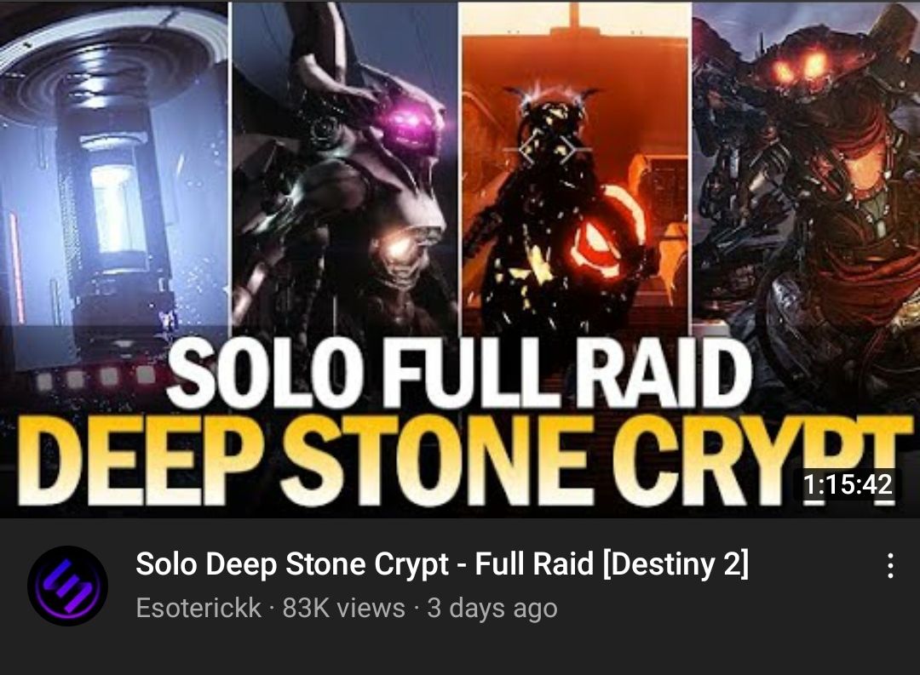
Task: Click the bright white cryo pod window
Action: click(x=116, y=209)
